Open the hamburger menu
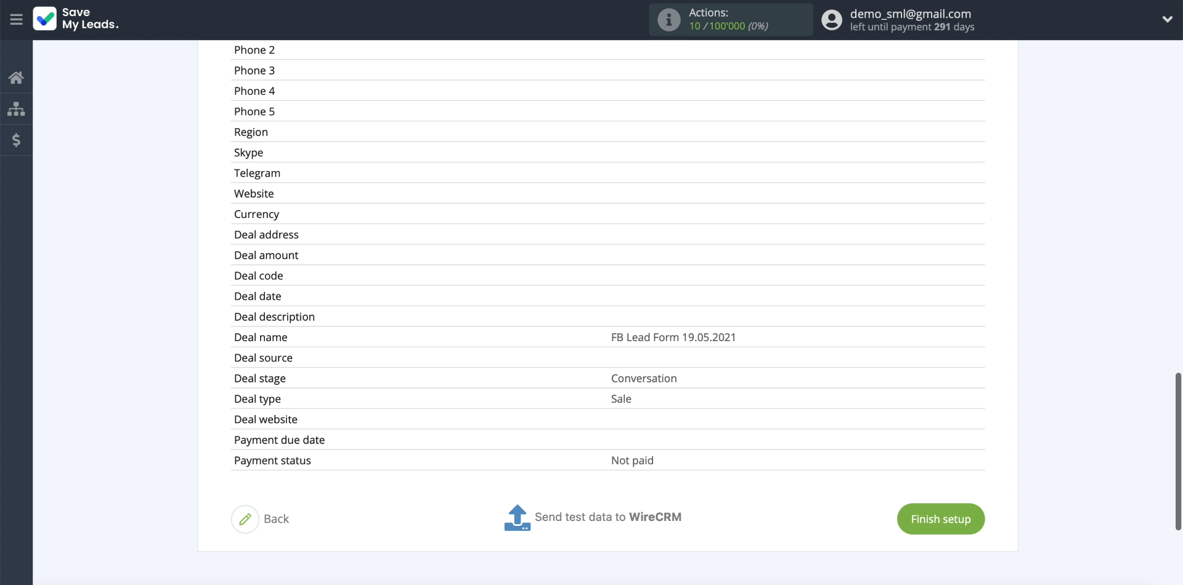Screen dimensions: 1183x585 (16, 20)
